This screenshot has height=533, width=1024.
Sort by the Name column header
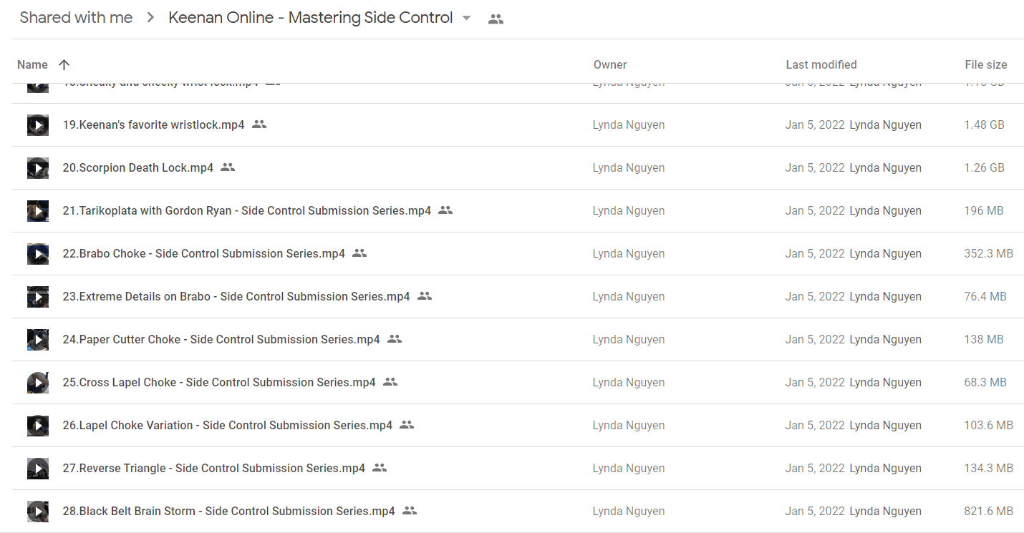click(x=32, y=64)
